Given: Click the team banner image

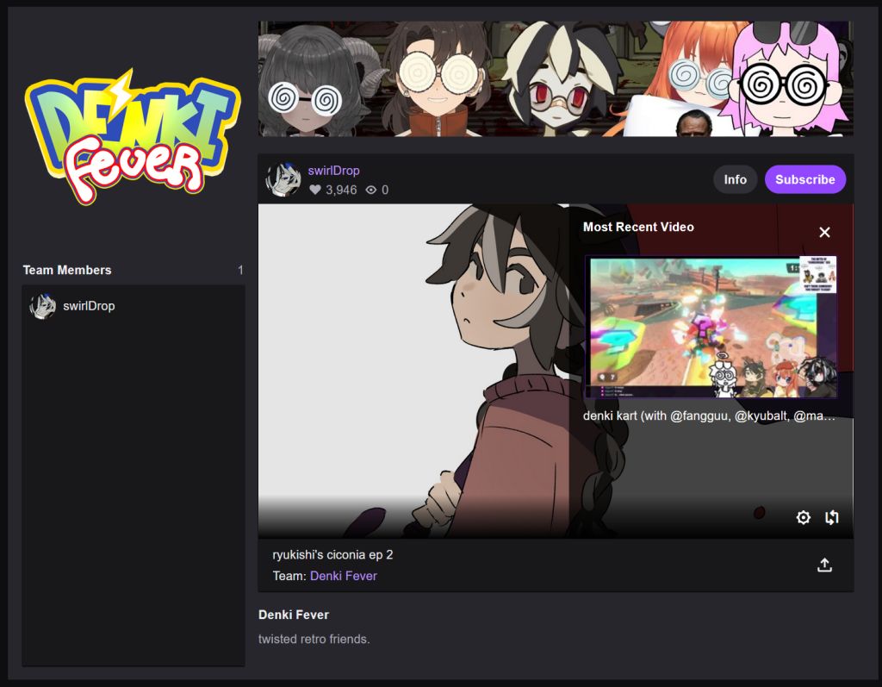Looking at the screenshot, I should tap(556, 78).
